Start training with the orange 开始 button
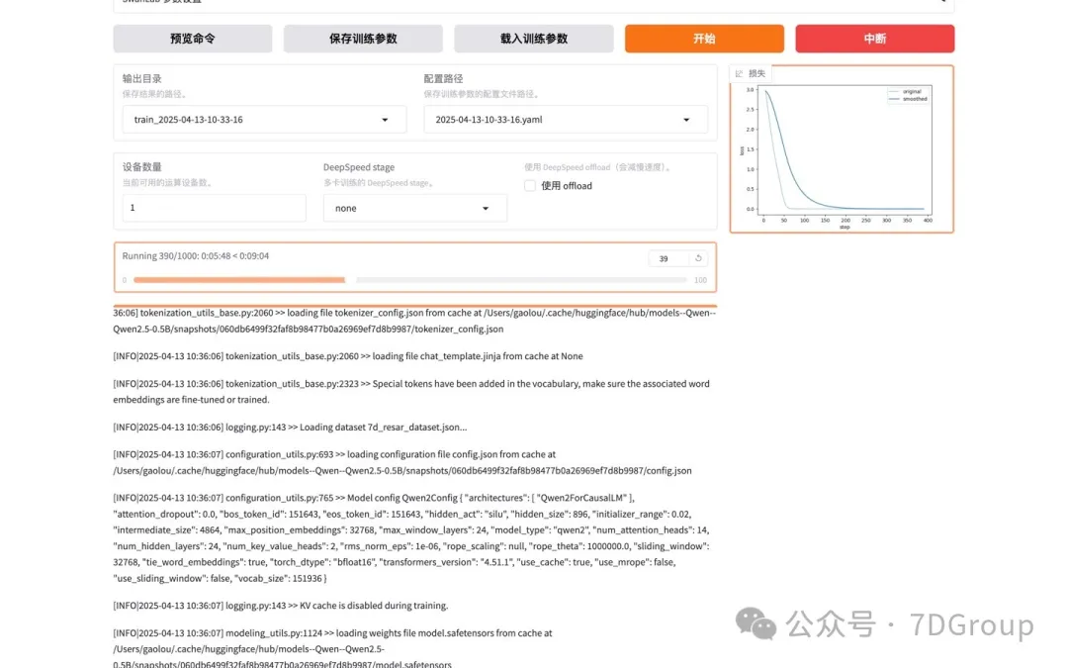Viewport: 1068px width, 668px height. tap(704, 39)
